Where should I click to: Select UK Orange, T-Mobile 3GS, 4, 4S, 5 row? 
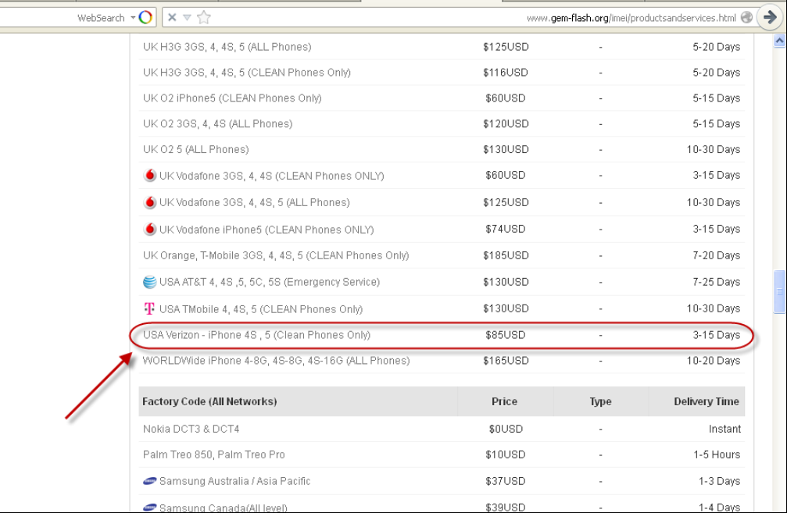click(276, 255)
